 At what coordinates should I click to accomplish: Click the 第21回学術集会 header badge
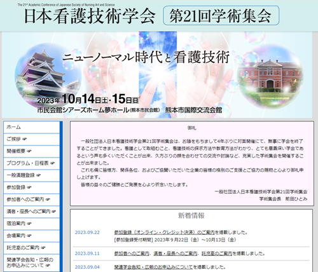pos(221,16)
